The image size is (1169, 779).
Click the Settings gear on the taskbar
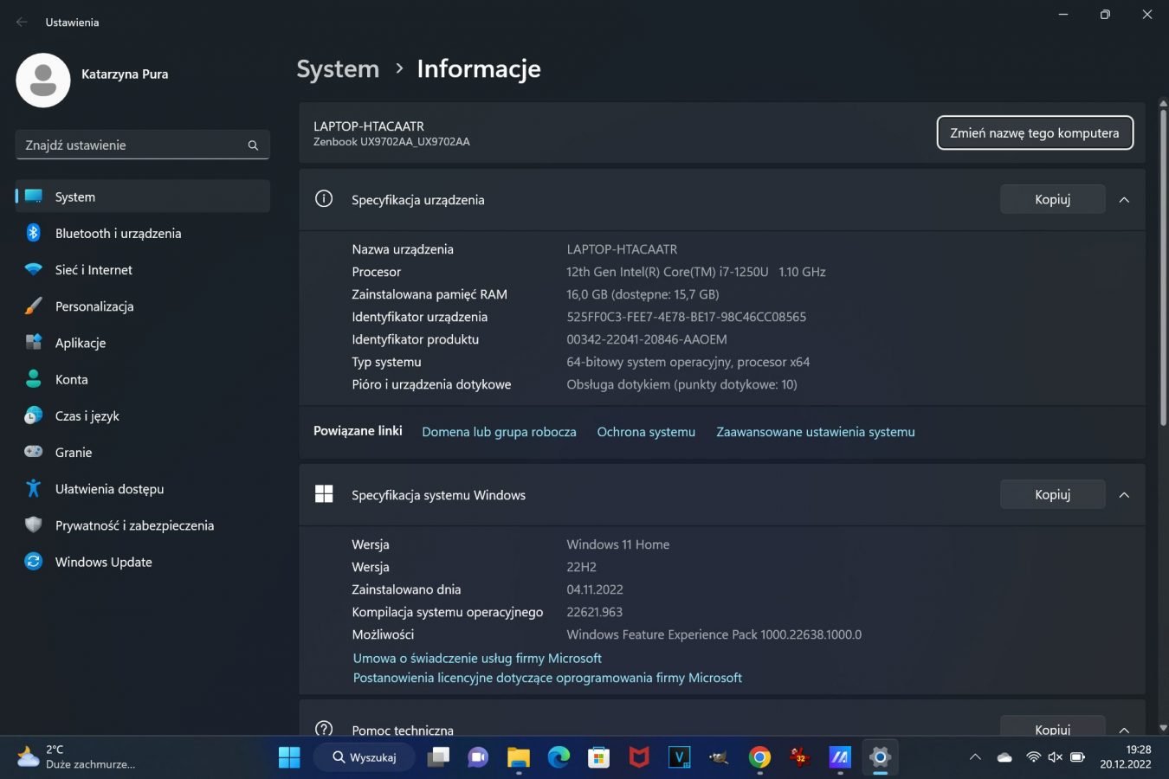coord(880,757)
